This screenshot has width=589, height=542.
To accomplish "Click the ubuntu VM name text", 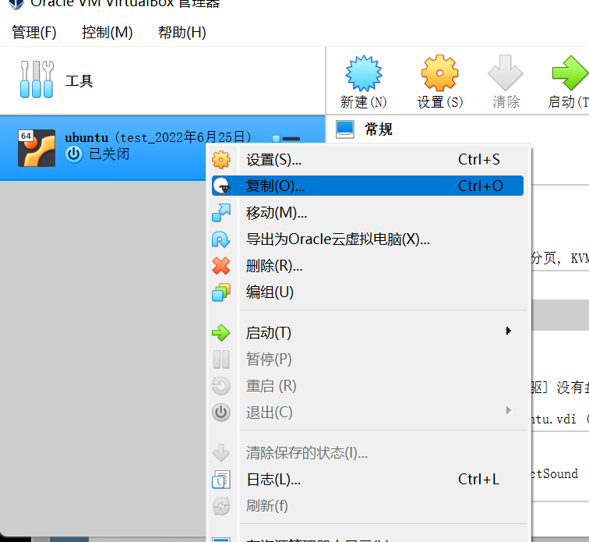I will pyautogui.click(x=86, y=138).
